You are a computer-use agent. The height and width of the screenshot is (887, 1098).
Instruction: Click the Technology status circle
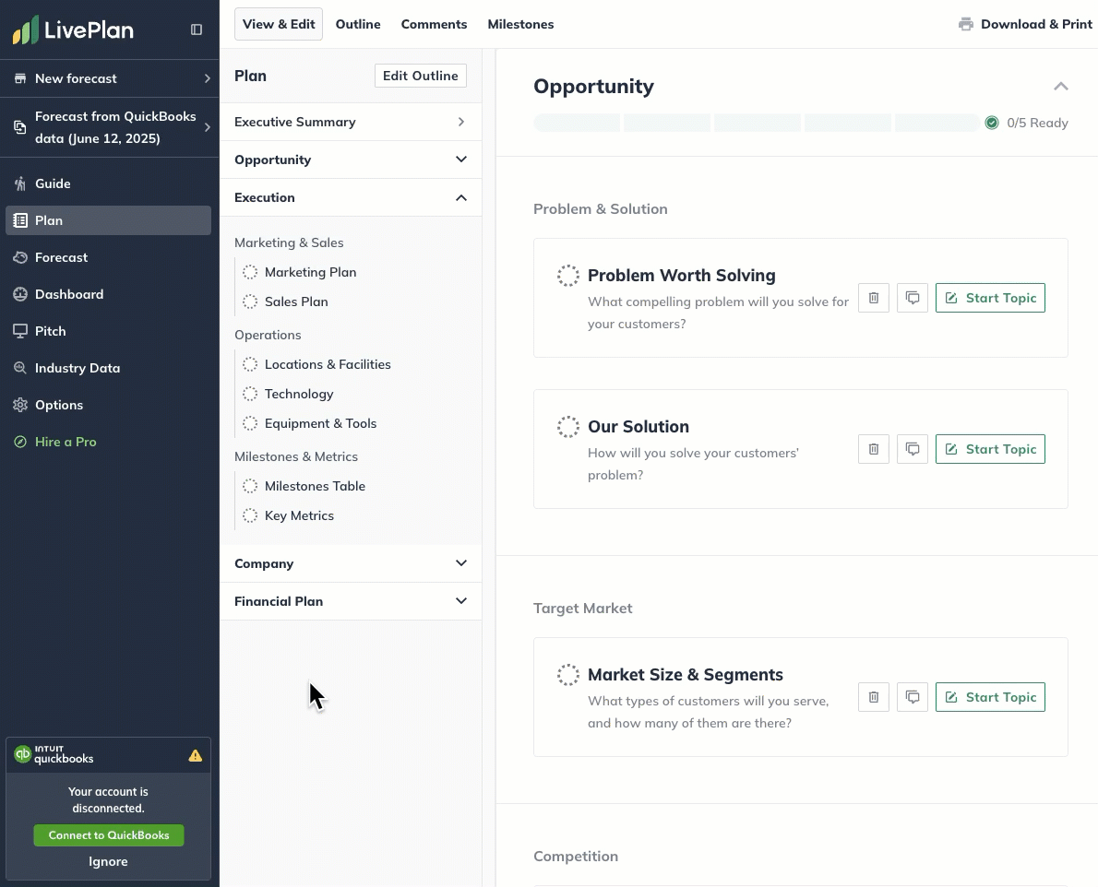point(250,394)
